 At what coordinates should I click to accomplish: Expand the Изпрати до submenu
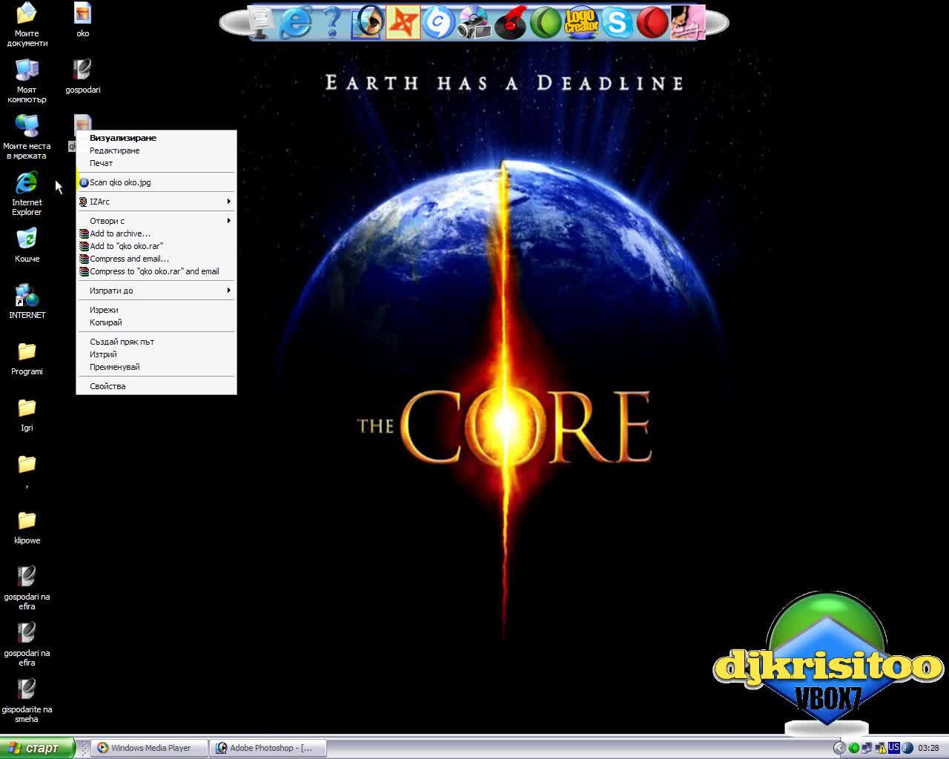click(x=156, y=291)
